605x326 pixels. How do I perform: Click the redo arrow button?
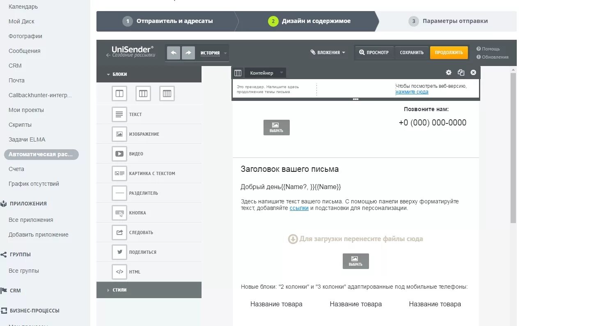(x=188, y=53)
